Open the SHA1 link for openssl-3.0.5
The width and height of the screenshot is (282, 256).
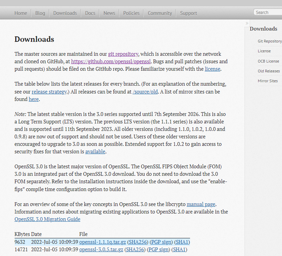coord(179,250)
